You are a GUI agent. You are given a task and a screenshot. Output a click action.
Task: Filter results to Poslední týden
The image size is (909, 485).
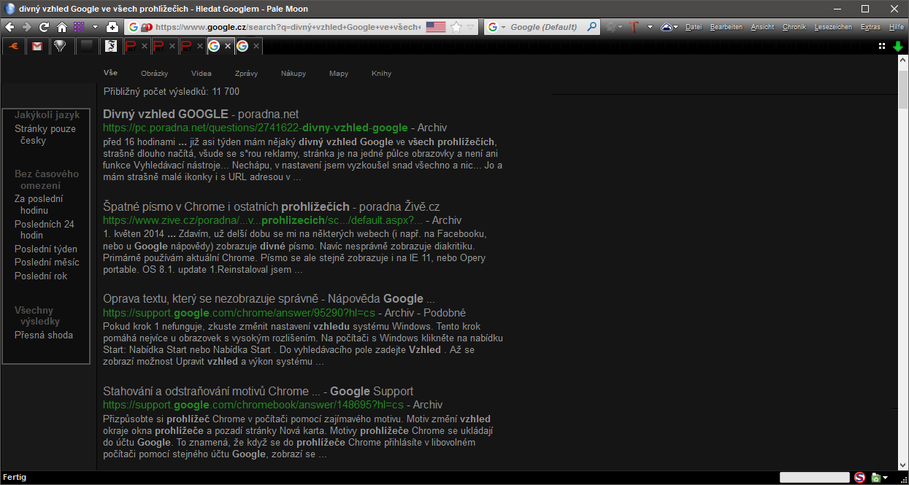coord(46,249)
